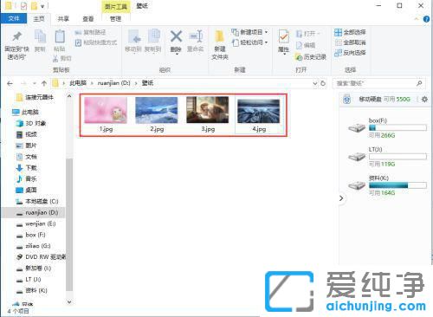Click the Paste (粘贴) clipboard icon
The image size is (433, 317).
tap(60, 41)
